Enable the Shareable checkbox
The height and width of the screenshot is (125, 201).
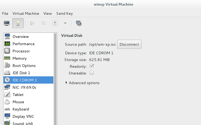pos(92,73)
